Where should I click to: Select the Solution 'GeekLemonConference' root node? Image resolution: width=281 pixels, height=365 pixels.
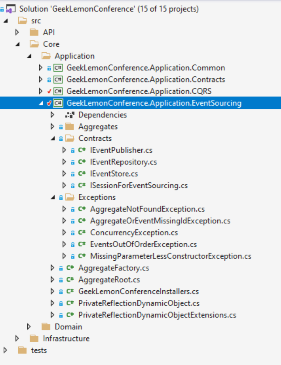(109, 9)
